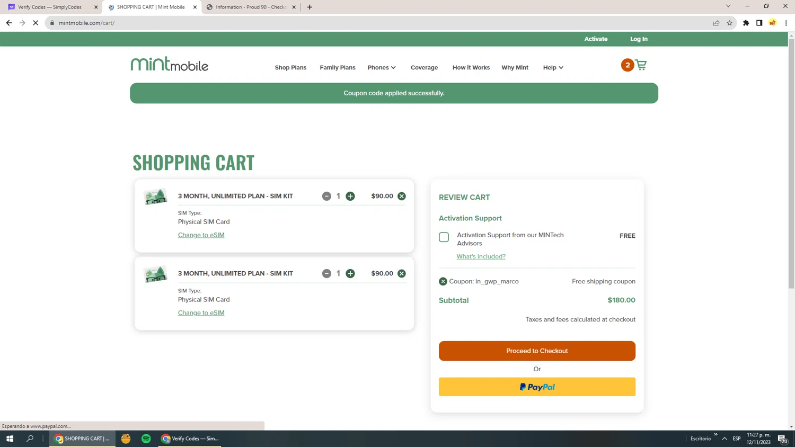Go back to the previous page
795x447 pixels.
(9, 23)
